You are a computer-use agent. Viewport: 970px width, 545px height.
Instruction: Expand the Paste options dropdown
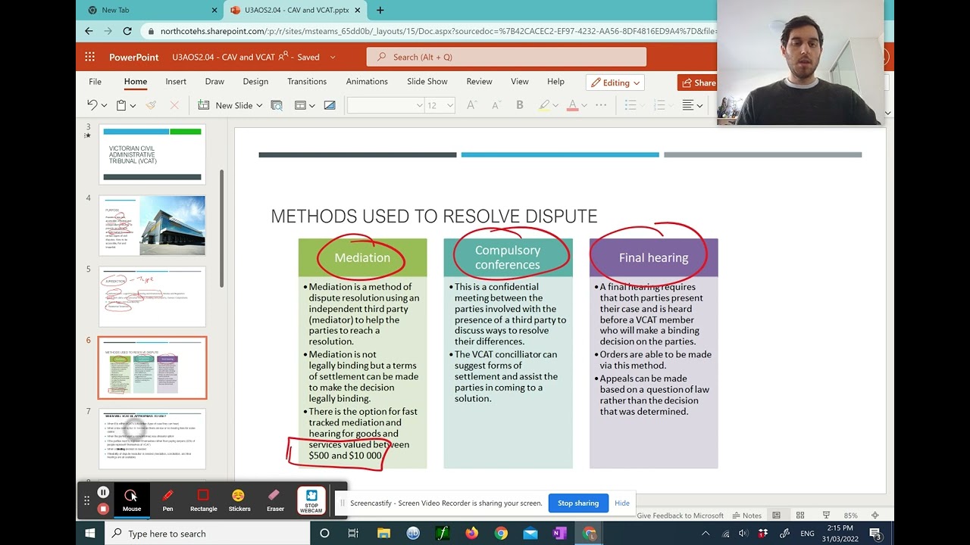pos(133,105)
